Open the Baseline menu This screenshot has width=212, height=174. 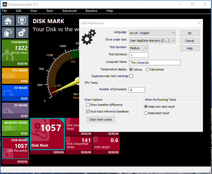click(91, 11)
